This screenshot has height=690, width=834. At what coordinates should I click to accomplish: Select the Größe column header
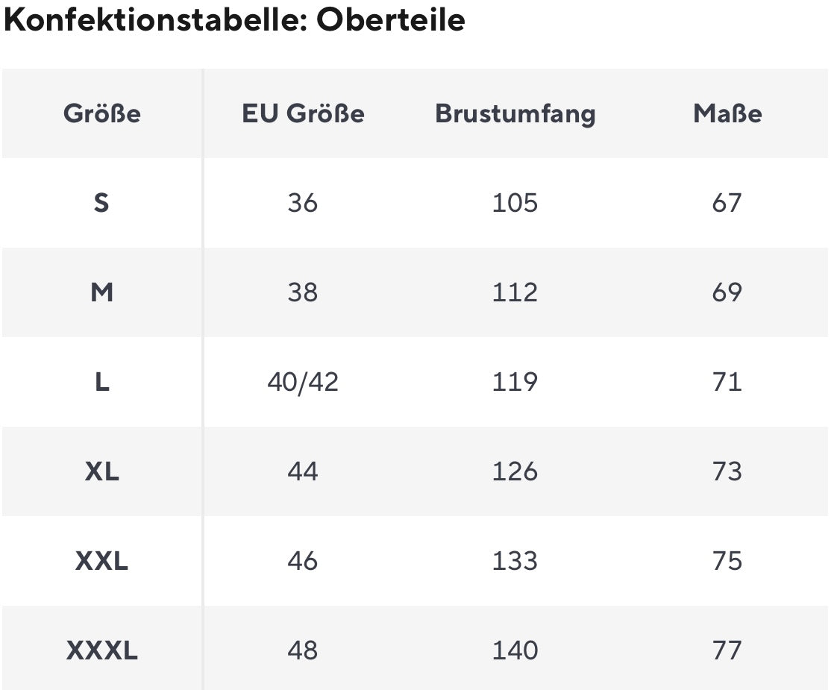tap(102, 113)
